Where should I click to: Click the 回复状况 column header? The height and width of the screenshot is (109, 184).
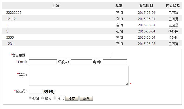(173, 6)
